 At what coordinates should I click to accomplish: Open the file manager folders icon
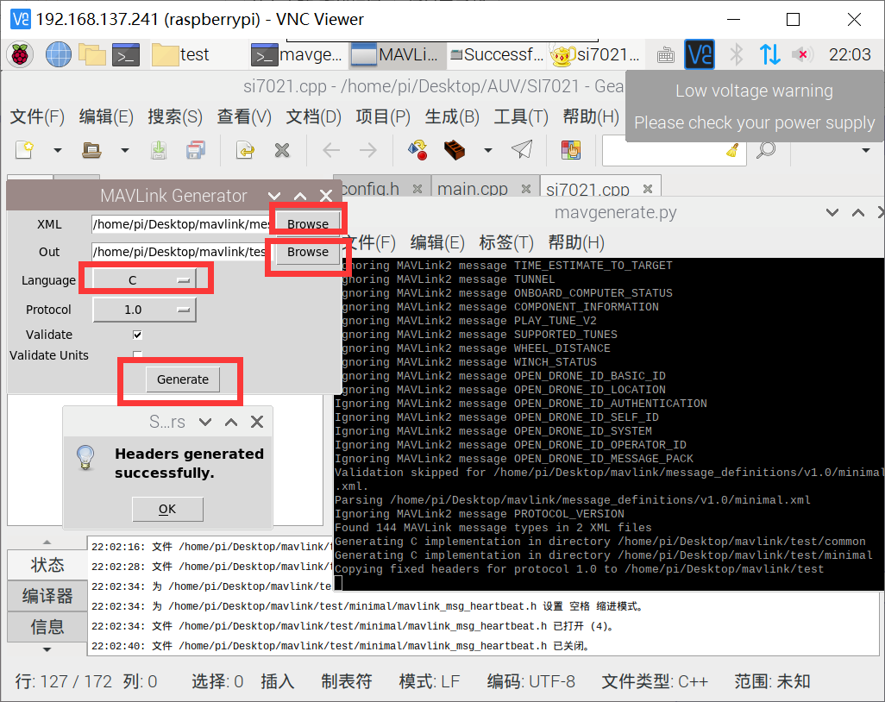[92, 54]
